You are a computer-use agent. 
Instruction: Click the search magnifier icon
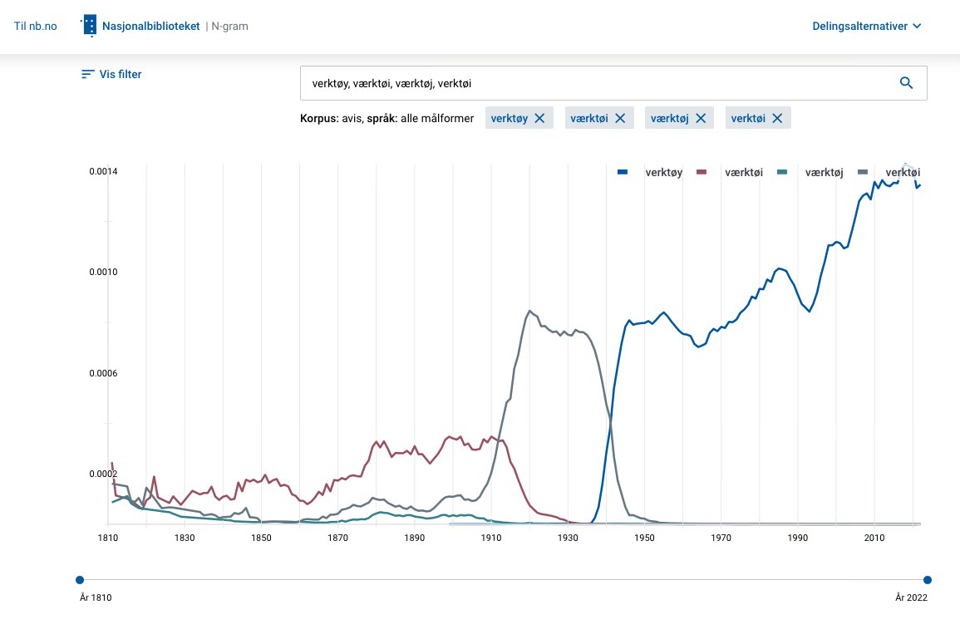click(906, 83)
